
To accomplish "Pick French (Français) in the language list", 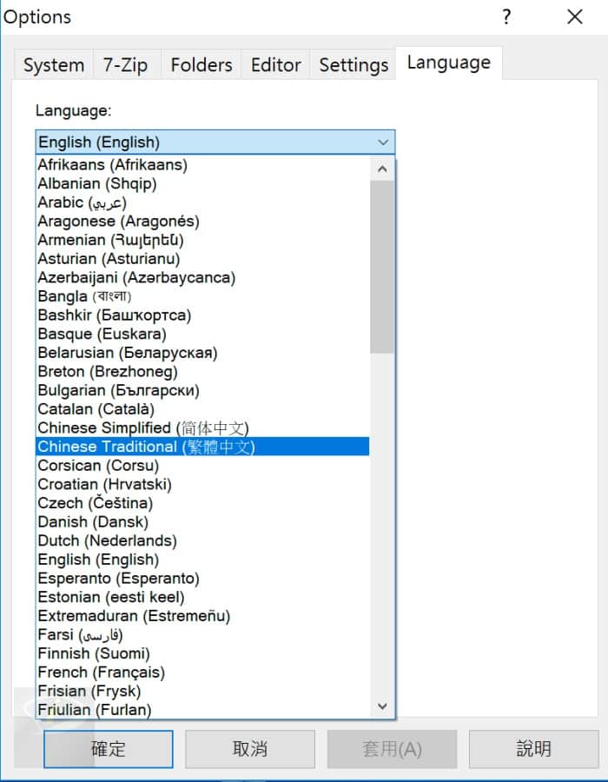I will click(101, 673).
